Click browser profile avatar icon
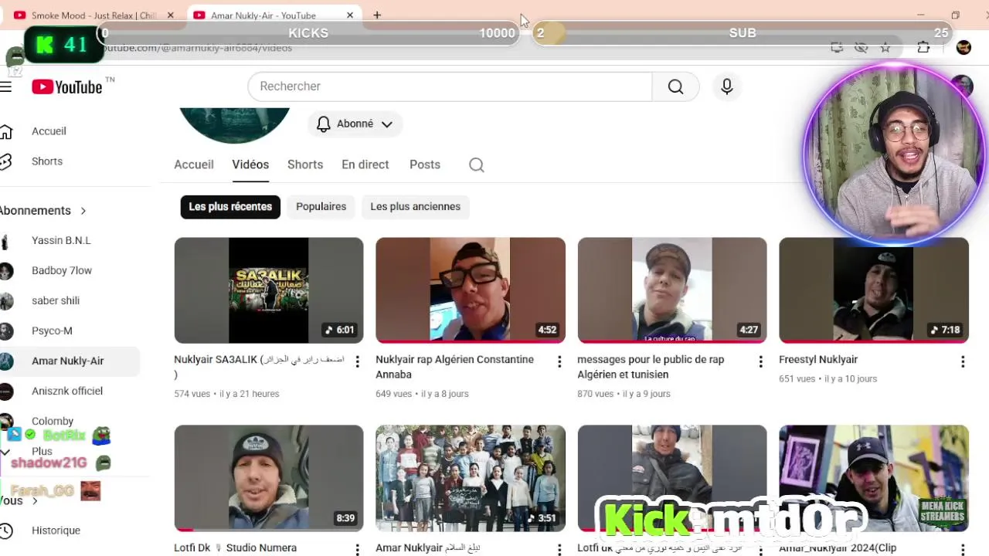 [x=964, y=48]
